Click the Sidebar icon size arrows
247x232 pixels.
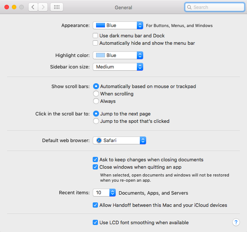[x=140, y=67]
